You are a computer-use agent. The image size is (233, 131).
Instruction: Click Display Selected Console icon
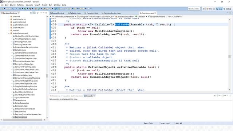[x=218, y=96]
